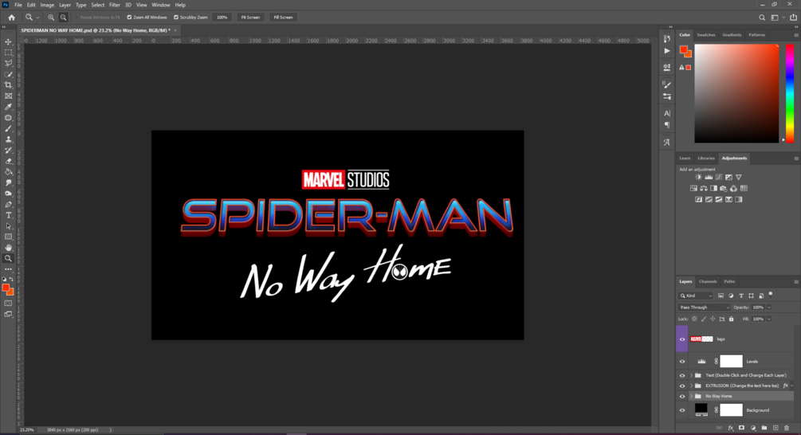Expand EXTRUSION layer effects arrow

[792, 386]
